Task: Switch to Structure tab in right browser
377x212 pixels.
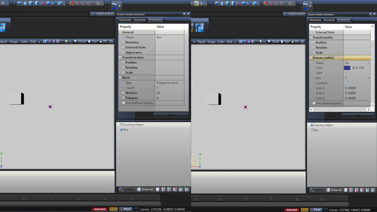Action: [x=329, y=20]
